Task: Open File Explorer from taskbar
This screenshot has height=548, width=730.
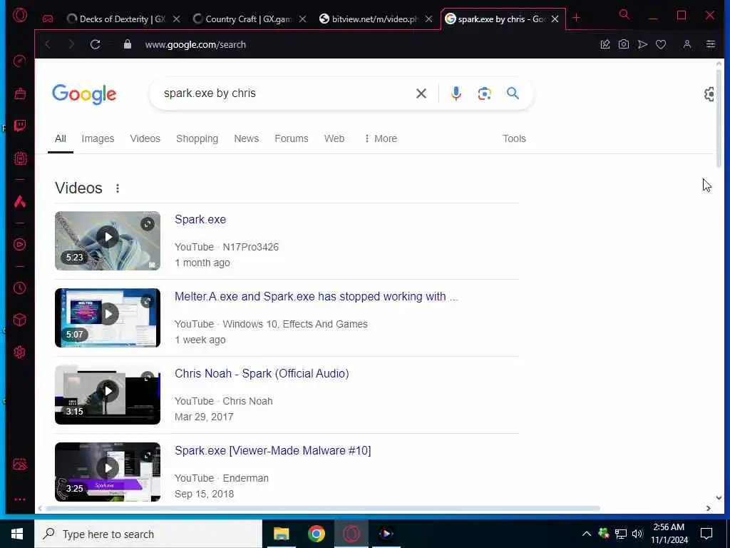Action: point(281,534)
